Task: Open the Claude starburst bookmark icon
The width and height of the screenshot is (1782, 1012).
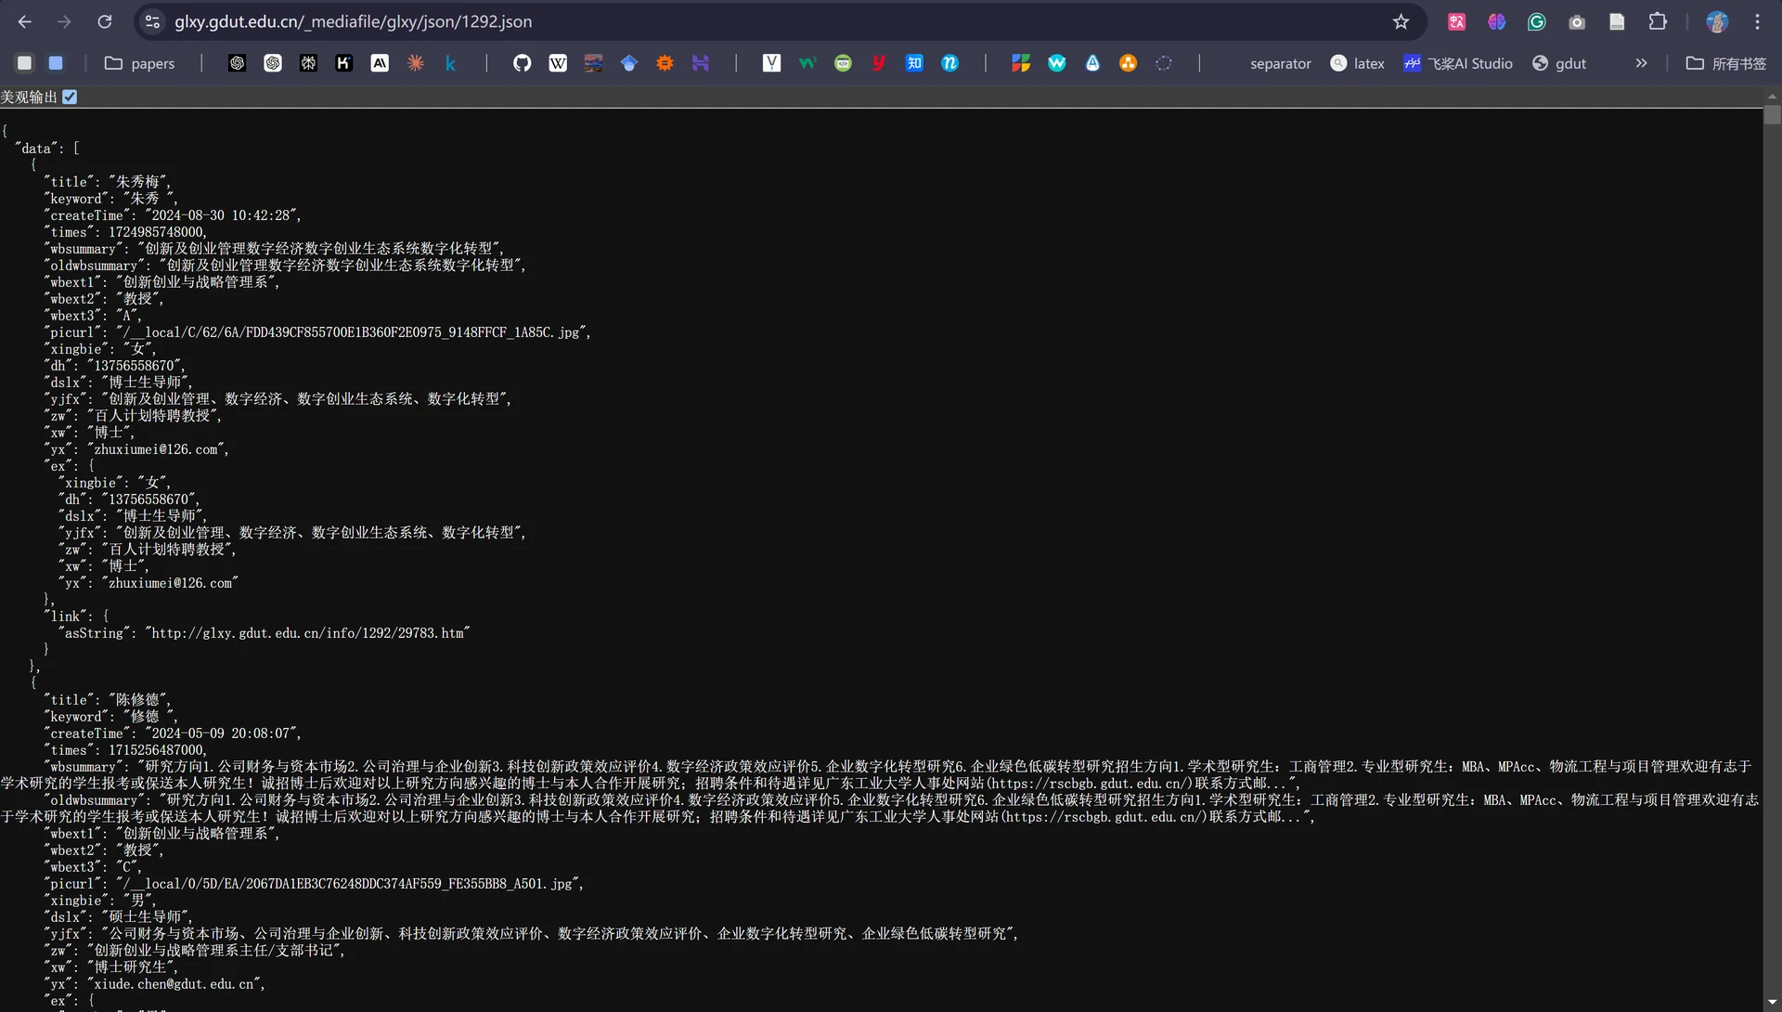Action: coord(415,63)
